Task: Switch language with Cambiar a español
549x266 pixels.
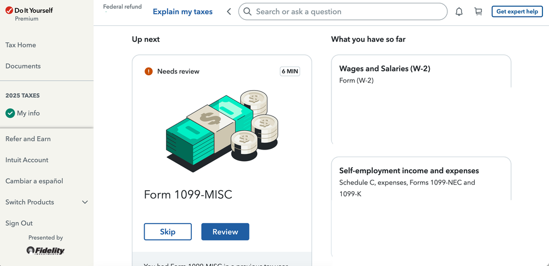Action: (x=34, y=181)
